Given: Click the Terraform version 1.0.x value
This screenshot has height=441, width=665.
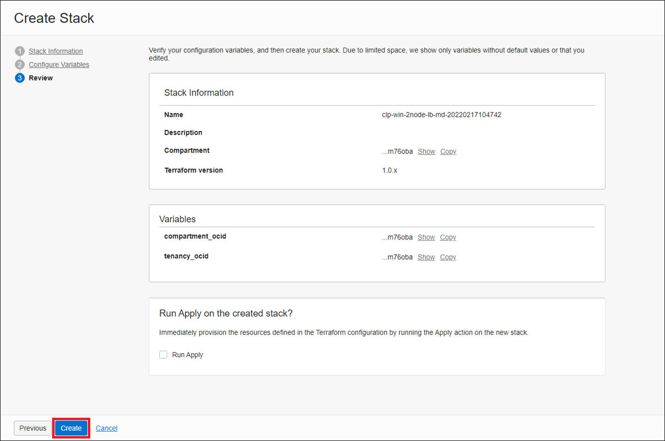Looking at the screenshot, I should pos(390,170).
